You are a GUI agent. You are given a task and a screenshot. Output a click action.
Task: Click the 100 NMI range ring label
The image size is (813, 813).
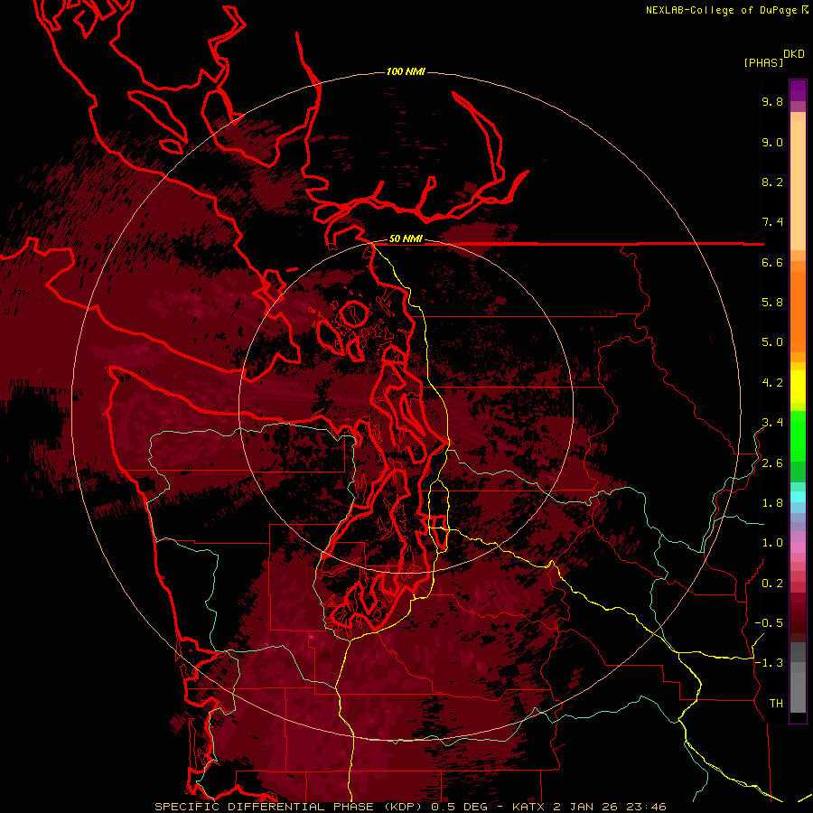(406, 71)
